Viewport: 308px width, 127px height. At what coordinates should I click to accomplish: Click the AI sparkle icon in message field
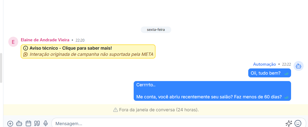pos(289,124)
